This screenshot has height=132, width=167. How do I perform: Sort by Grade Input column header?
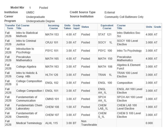point(76,27)
